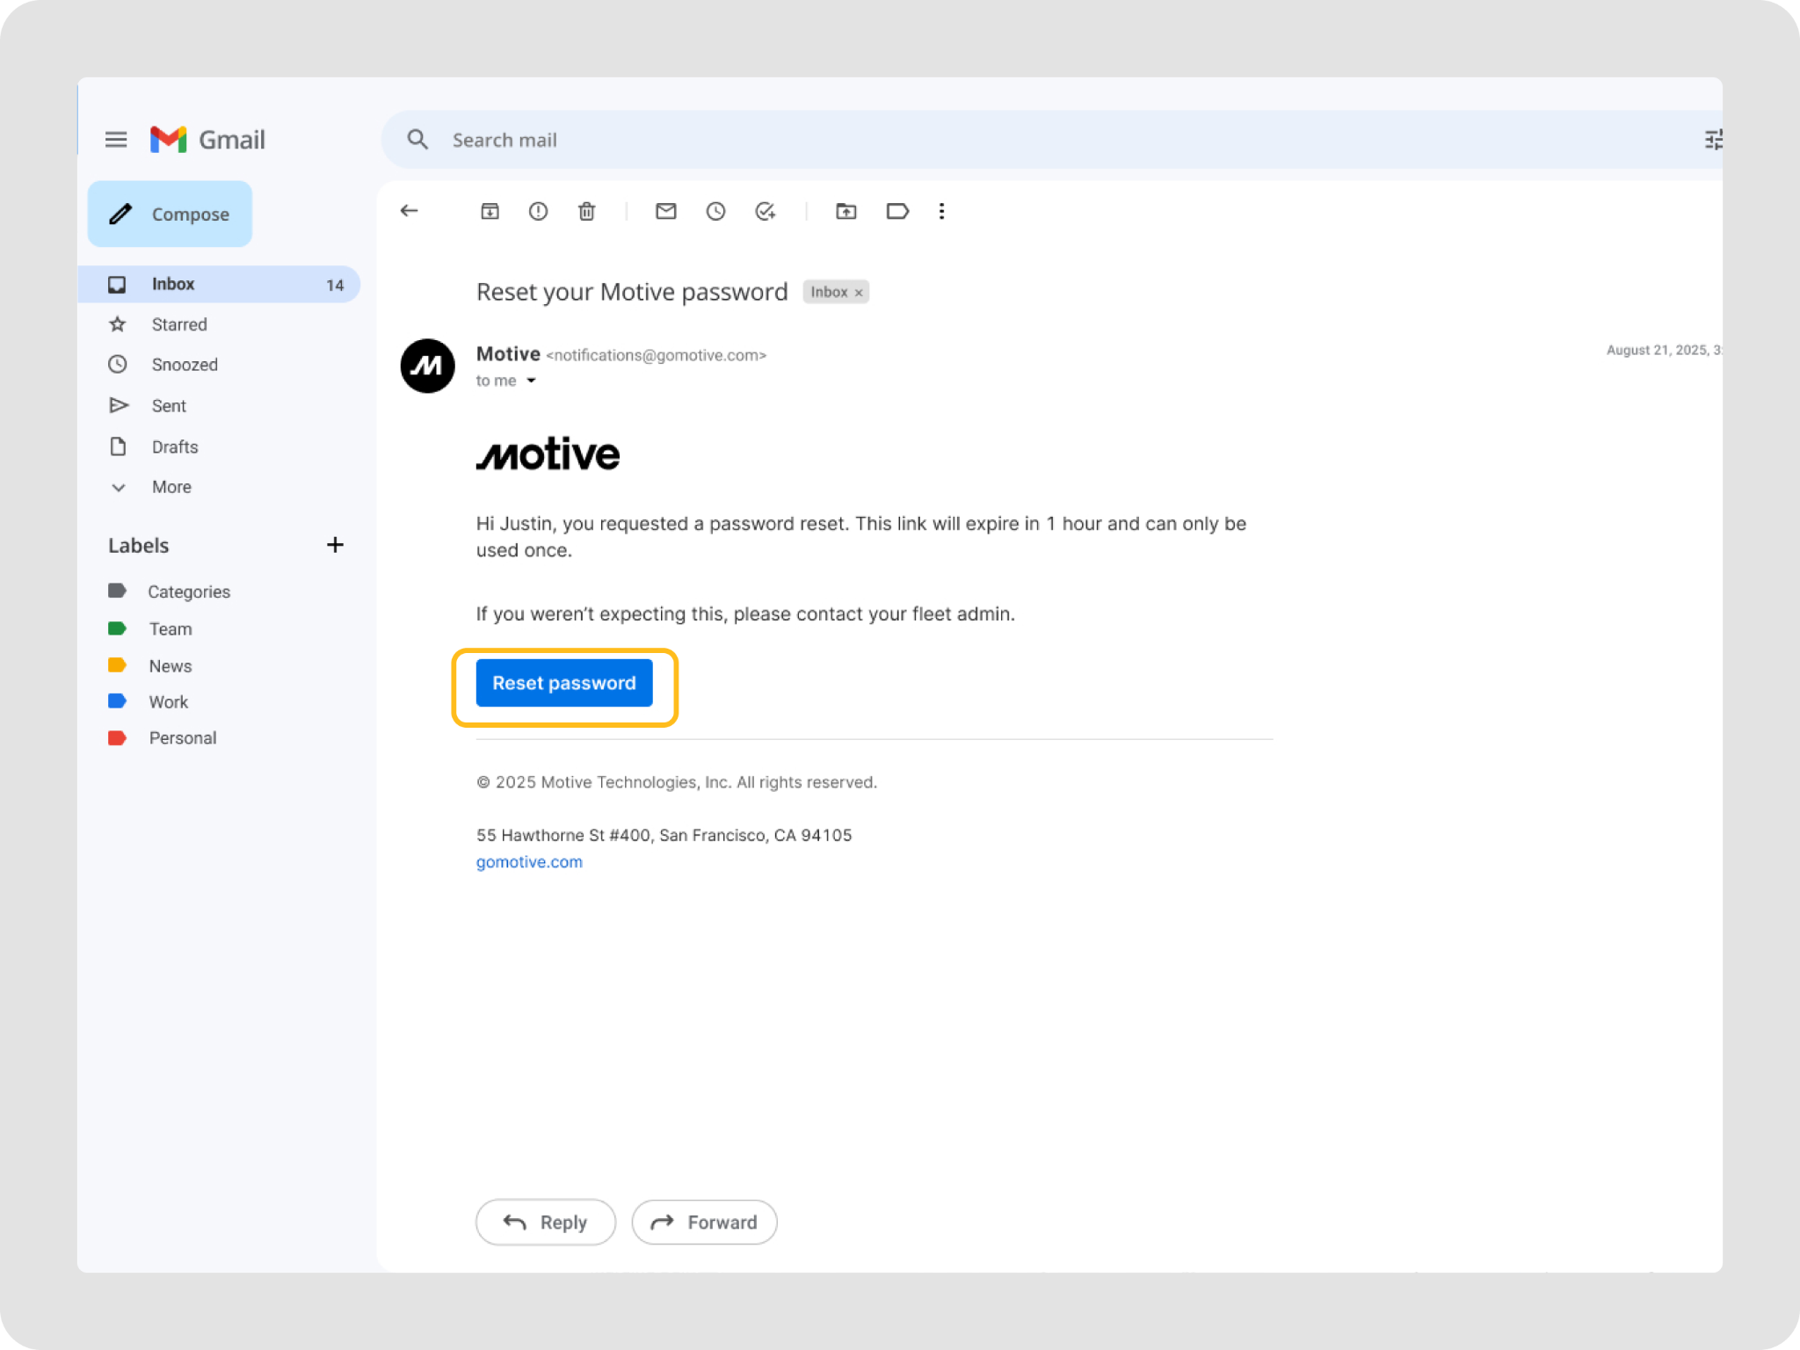1800x1350 pixels.
Task: Expand More in left sidebar
Action: click(x=171, y=487)
